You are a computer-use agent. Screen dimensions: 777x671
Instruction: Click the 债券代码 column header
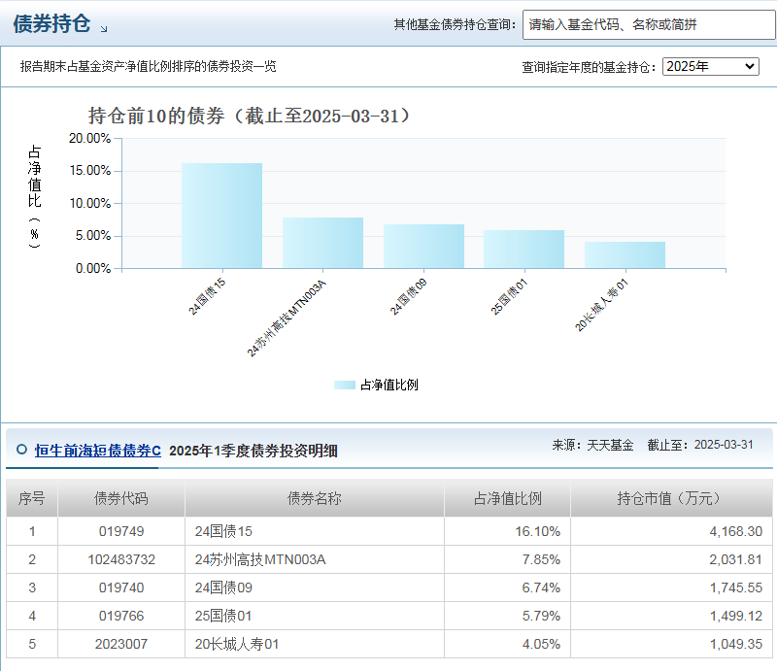click(121, 498)
